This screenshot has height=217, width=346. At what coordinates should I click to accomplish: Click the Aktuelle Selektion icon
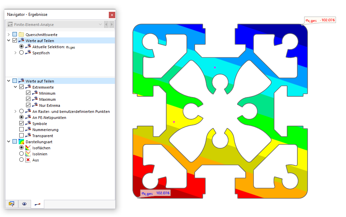[28, 46]
